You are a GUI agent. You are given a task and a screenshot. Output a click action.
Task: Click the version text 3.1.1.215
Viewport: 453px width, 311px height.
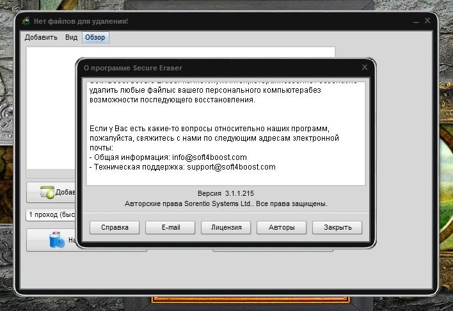pos(239,193)
